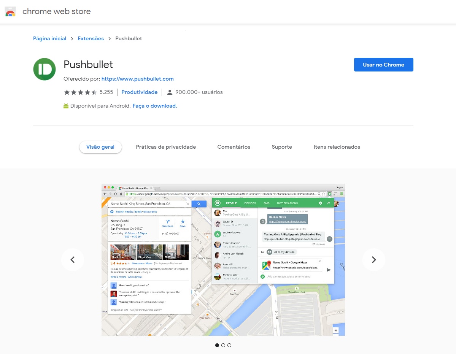Viewport: 456px width, 354px height.
Task: Select the second carousel dot indicator
Action: [223, 345]
